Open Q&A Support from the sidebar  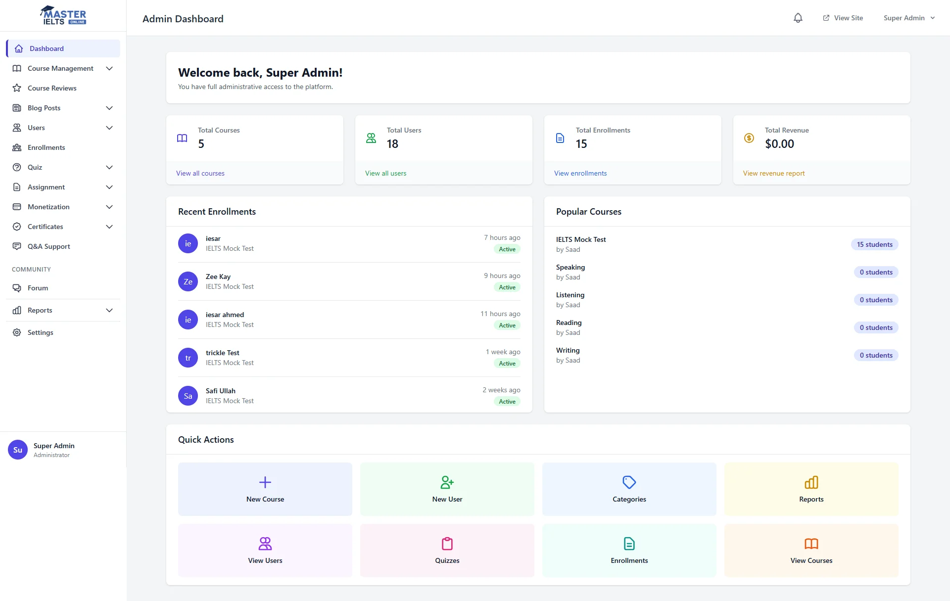click(x=63, y=246)
